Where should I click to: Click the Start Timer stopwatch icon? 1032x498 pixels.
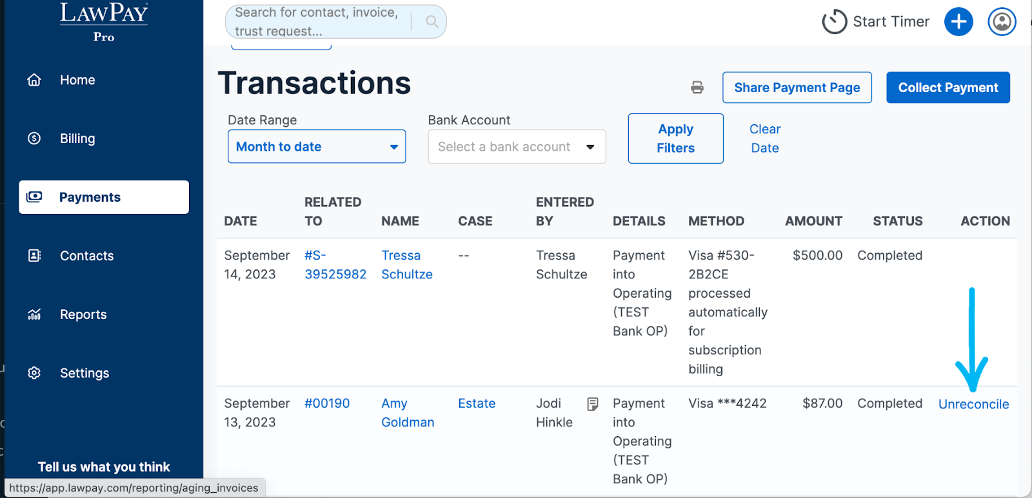click(834, 22)
